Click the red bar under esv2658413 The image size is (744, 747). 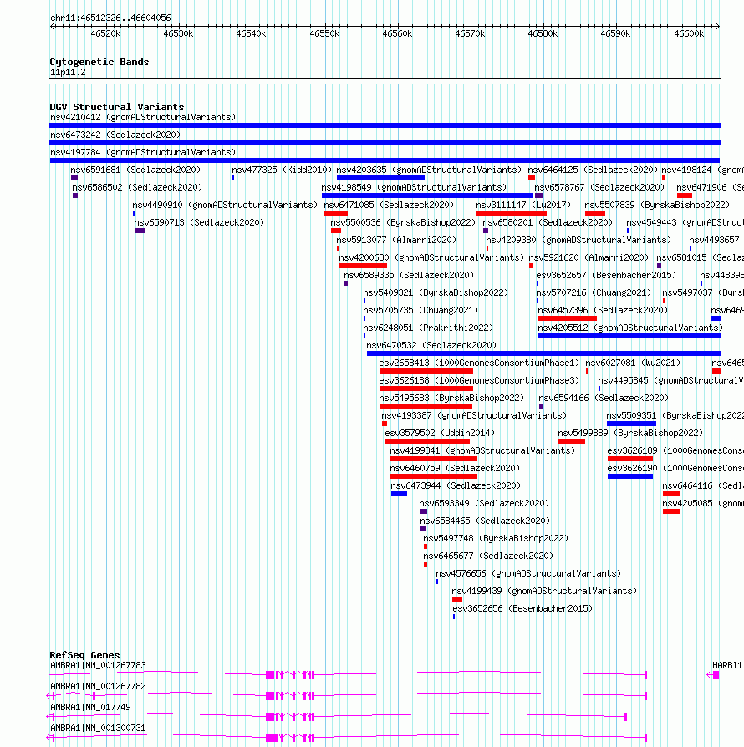(426, 371)
